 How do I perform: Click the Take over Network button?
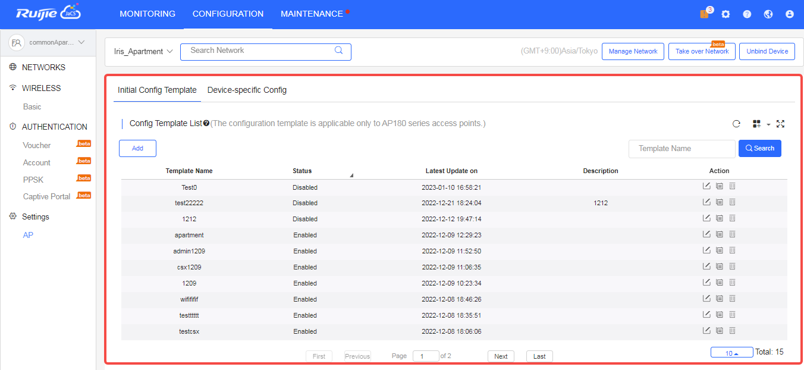click(x=702, y=51)
